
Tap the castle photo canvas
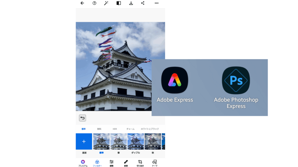[120, 66]
